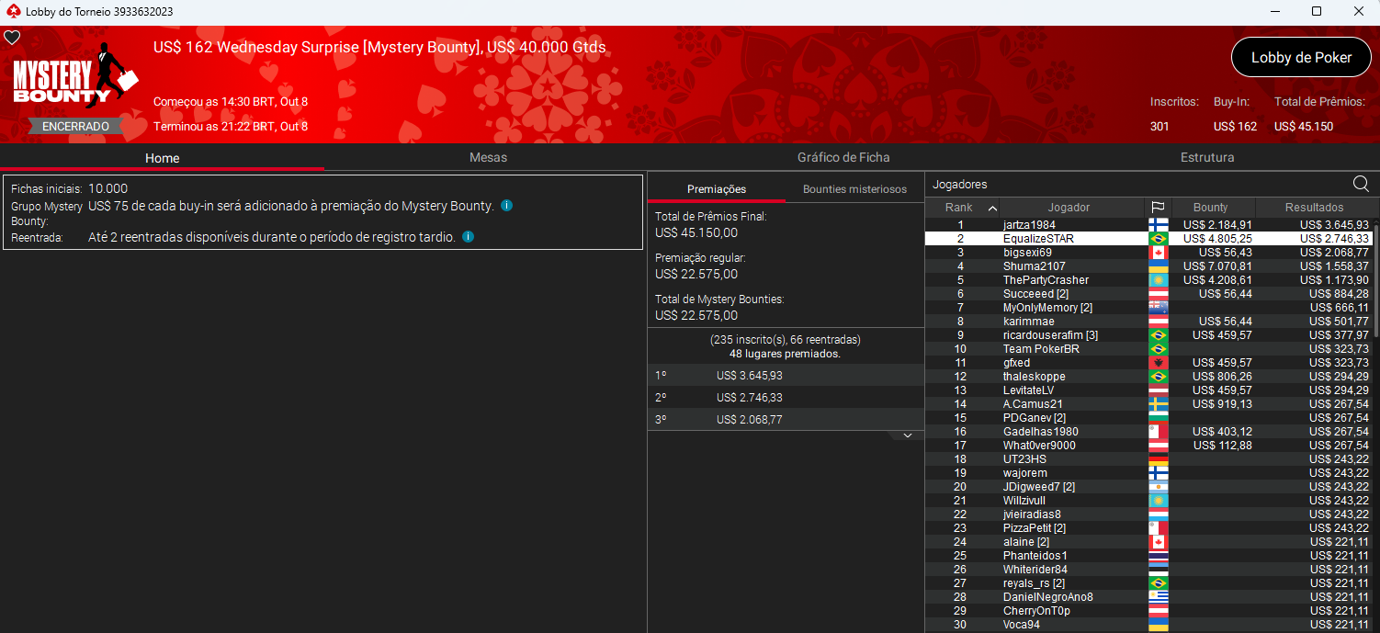Viewport: 1380px width, 633px height.
Task: Click the player search magnifier icon
Action: [x=1361, y=184]
